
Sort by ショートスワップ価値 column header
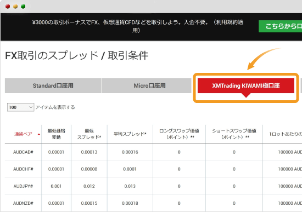234,134
